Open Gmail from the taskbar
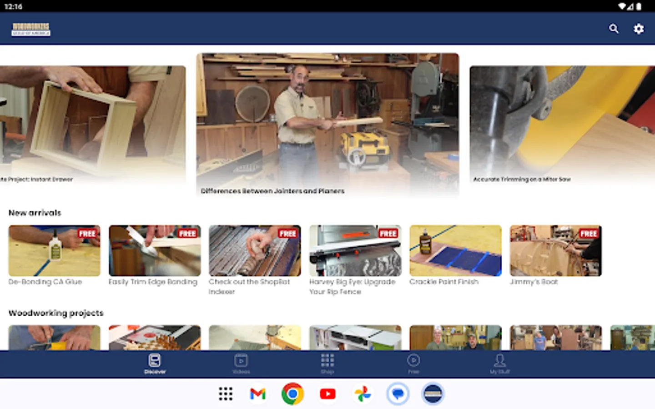This screenshot has height=409, width=655. [258, 394]
